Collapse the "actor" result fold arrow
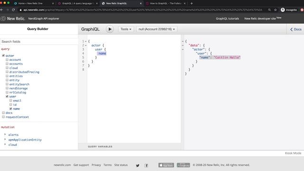 coord(182,49)
